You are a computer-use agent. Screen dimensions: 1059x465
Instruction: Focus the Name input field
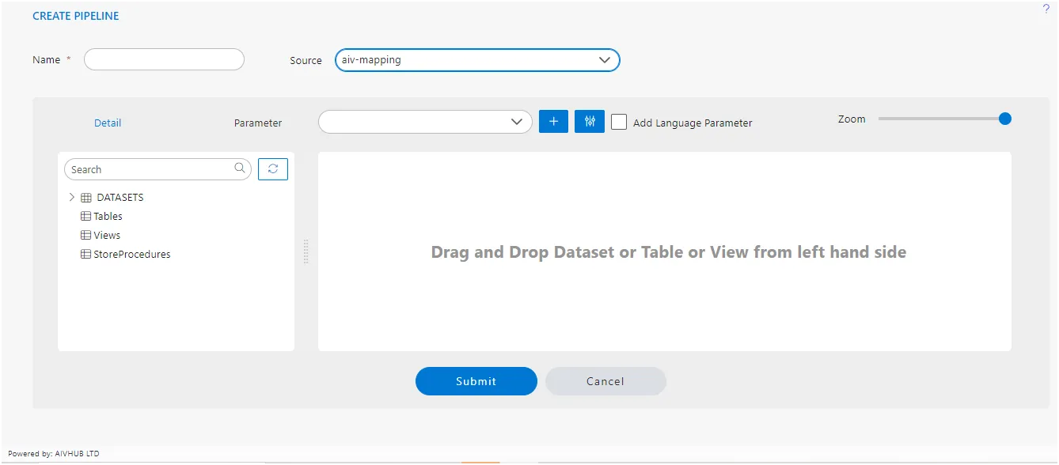[164, 59]
